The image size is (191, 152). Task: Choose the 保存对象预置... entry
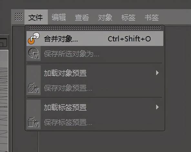click(x=95, y=88)
